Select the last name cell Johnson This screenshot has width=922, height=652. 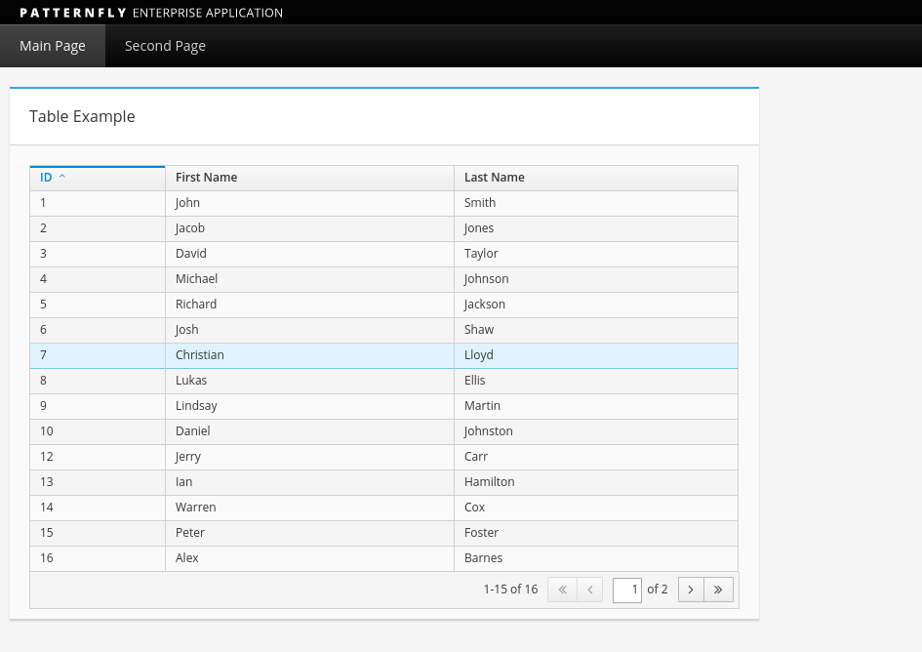[596, 279]
